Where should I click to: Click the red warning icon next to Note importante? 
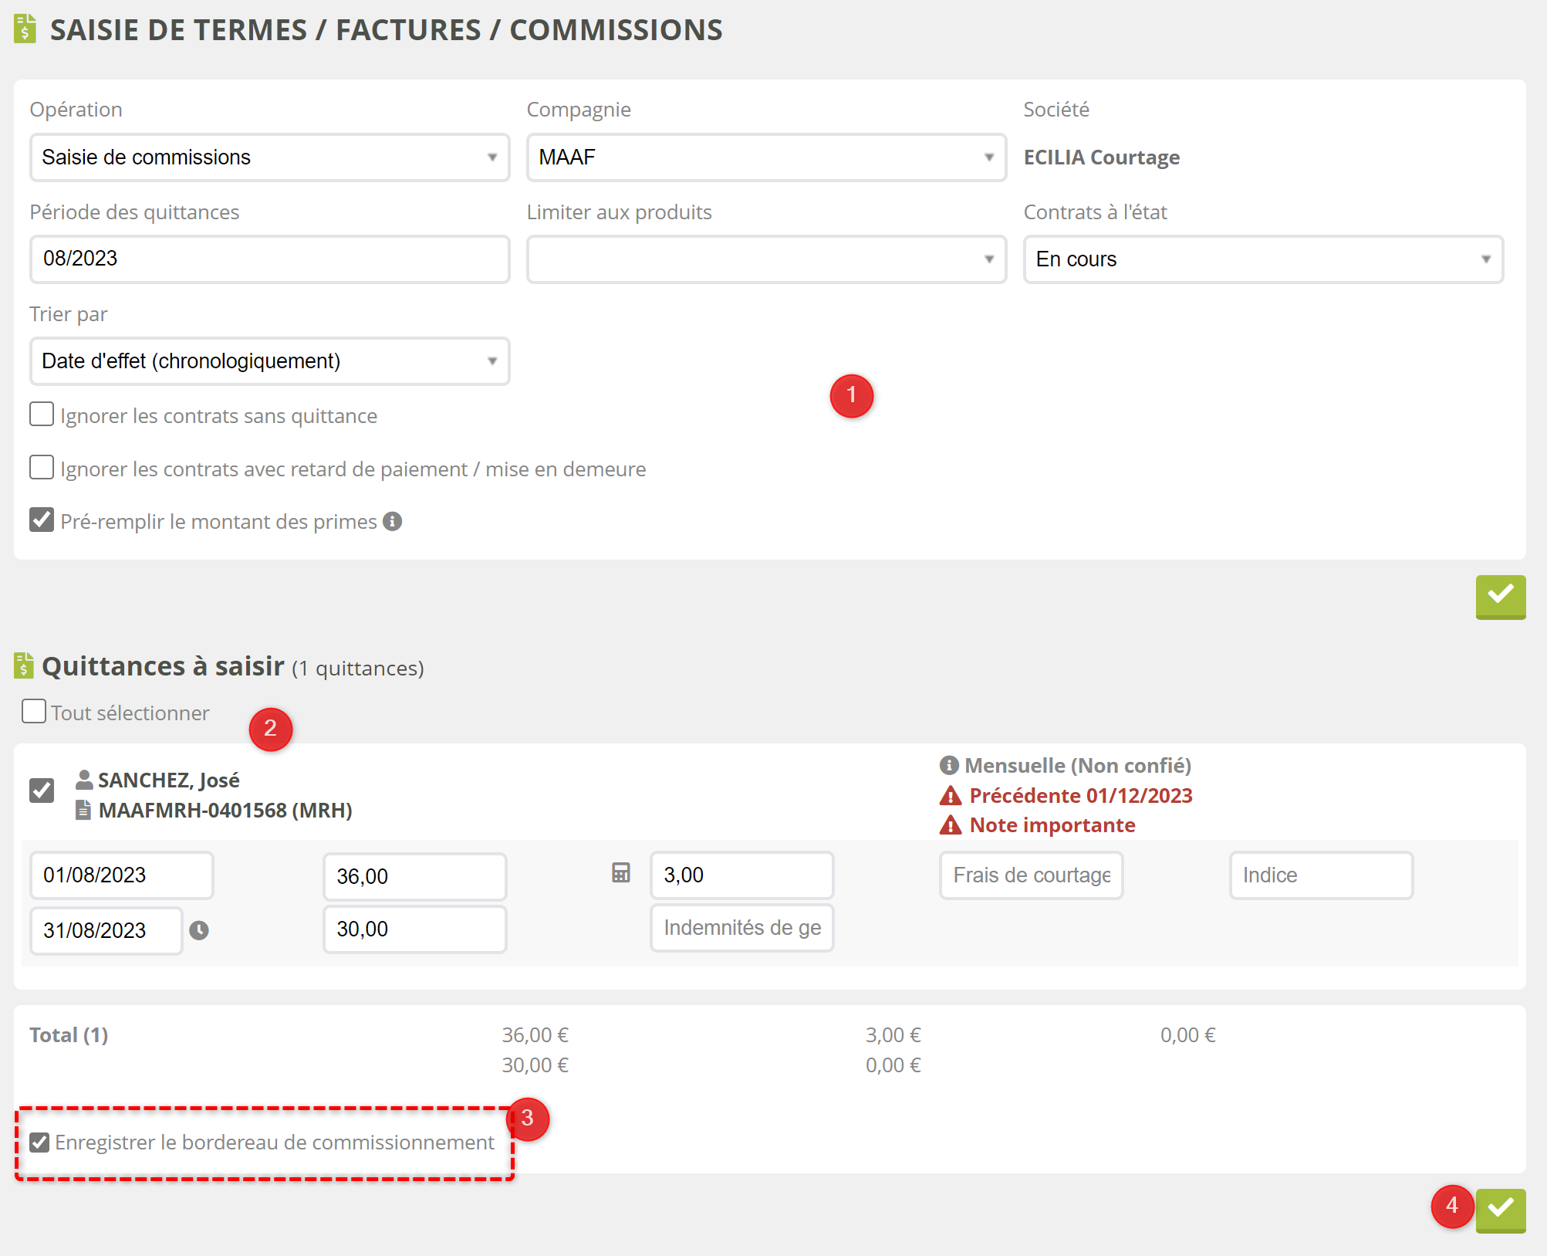[951, 825]
